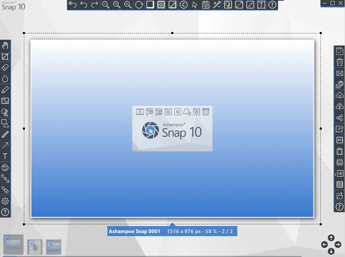Select the smiley sticker tool
The height and width of the screenshot is (257, 345).
[5, 168]
